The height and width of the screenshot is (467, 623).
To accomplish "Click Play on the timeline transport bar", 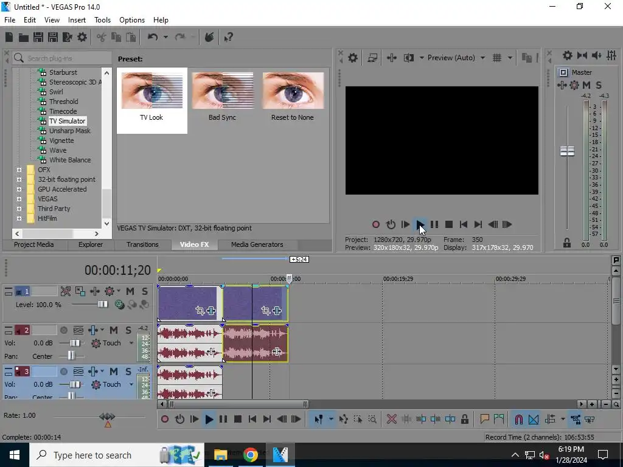I will 209,420.
